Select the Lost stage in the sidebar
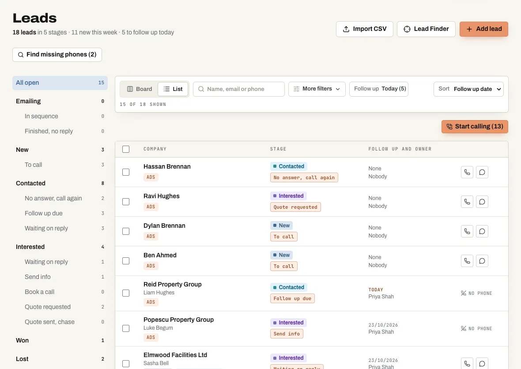 [60, 359]
